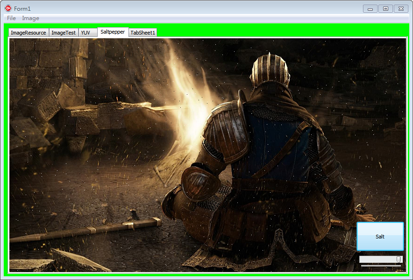This screenshot has width=413, height=280.
Task: Switch to the TabSheet1 tab
Action: [143, 33]
